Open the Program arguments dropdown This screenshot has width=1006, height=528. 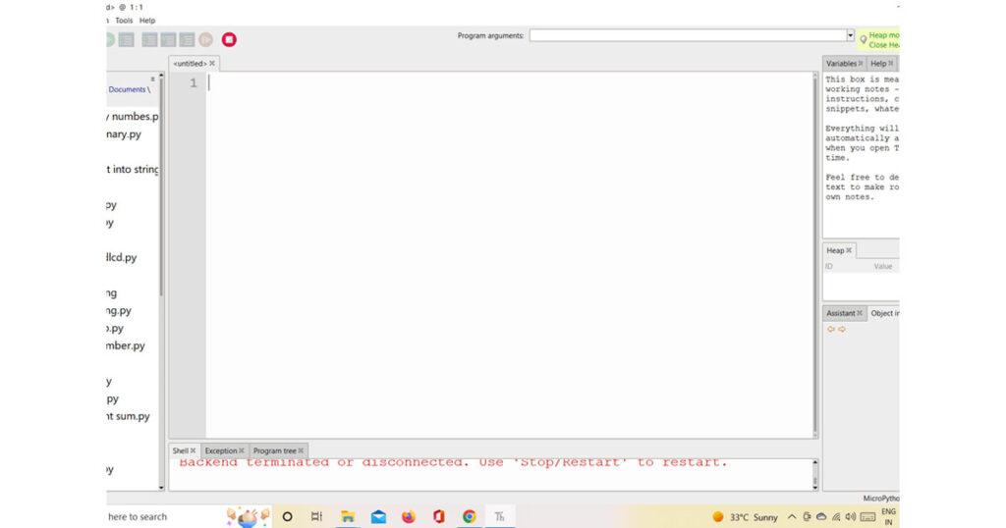click(851, 35)
